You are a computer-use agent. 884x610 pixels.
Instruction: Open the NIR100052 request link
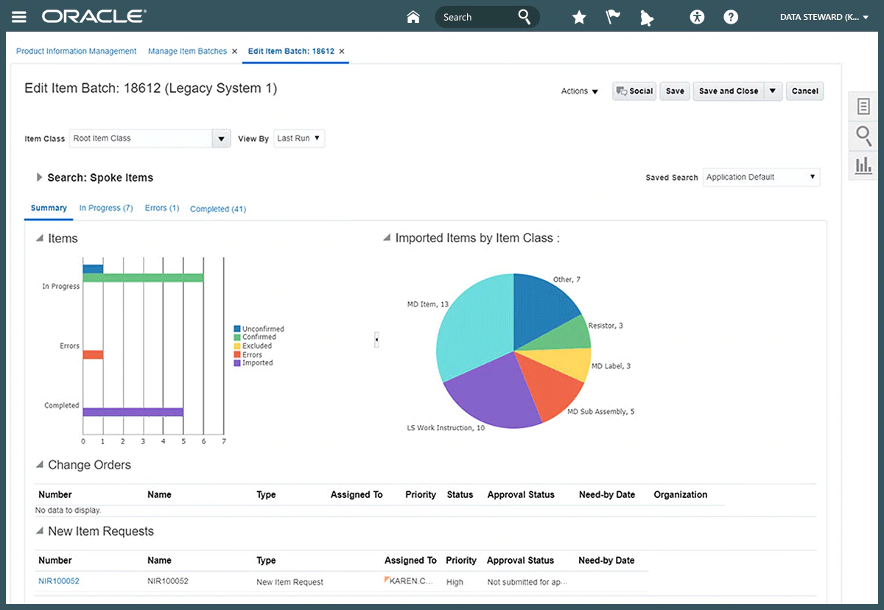click(59, 581)
